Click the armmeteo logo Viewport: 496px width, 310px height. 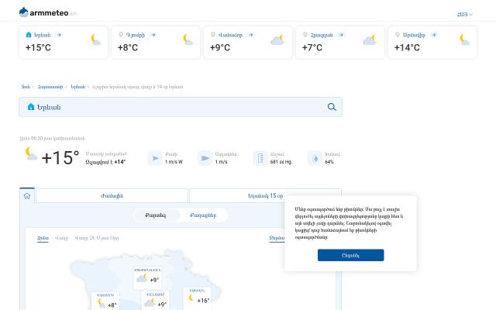(x=48, y=12)
